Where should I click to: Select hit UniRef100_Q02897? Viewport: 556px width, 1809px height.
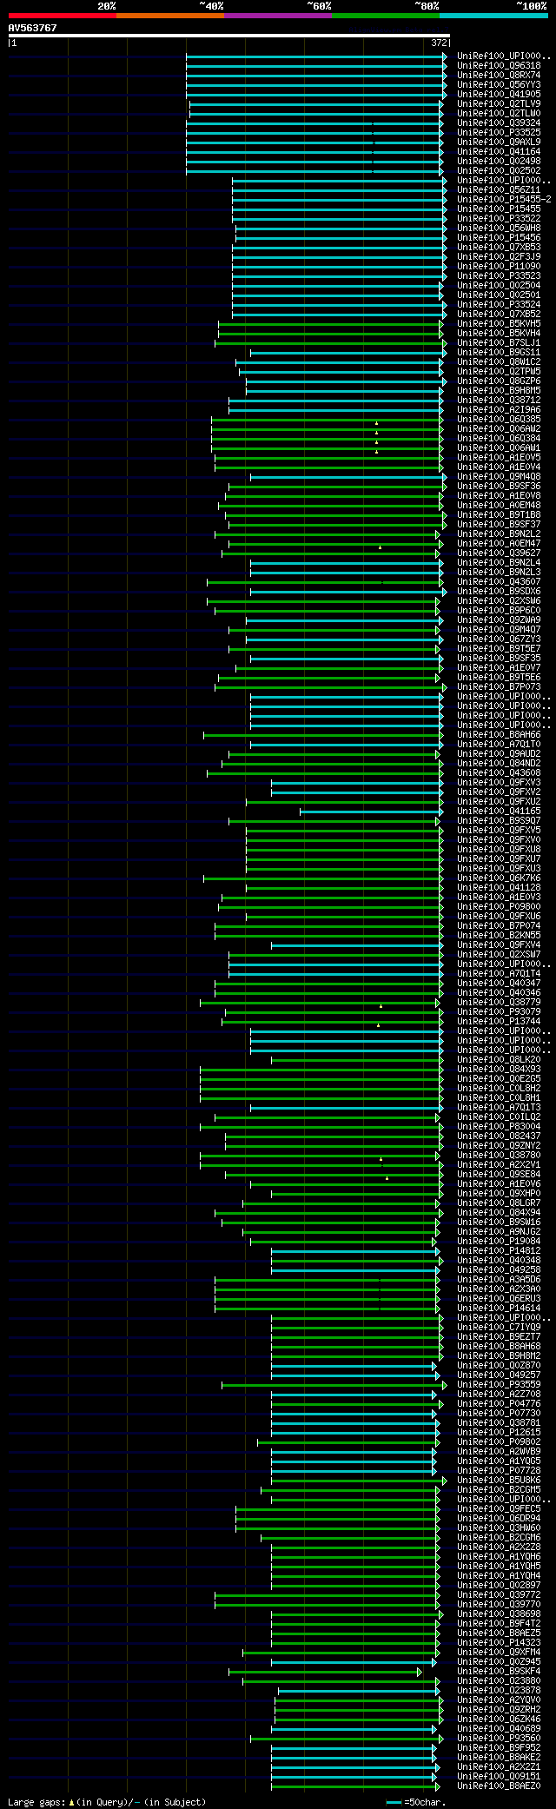(499, 1585)
